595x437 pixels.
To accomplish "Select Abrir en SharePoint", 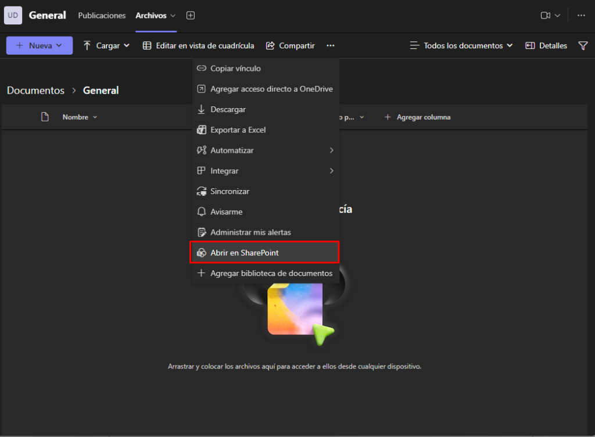I will tap(266, 253).
